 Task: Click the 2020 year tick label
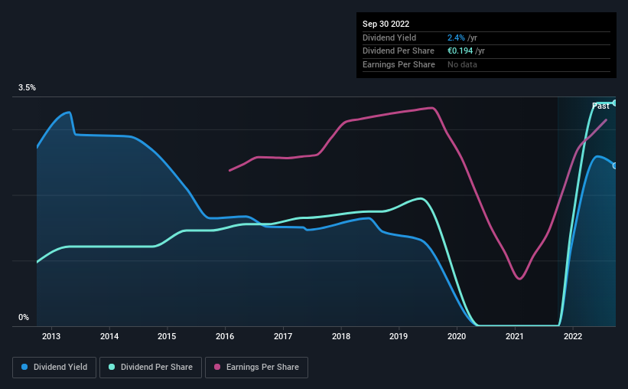tap(457, 336)
